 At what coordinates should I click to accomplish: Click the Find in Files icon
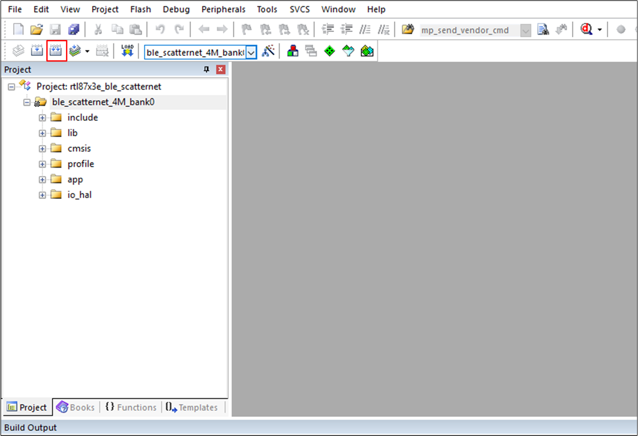(x=543, y=30)
